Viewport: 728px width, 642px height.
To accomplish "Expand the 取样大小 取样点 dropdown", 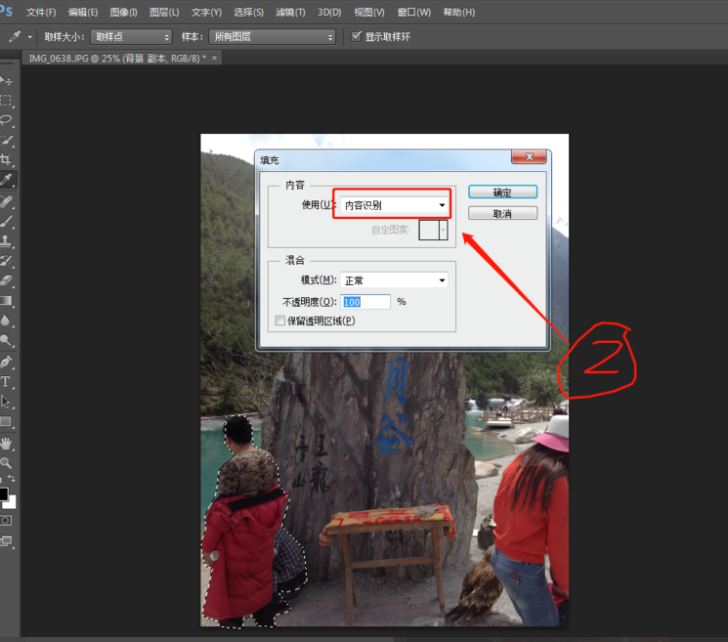I will (132, 37).
